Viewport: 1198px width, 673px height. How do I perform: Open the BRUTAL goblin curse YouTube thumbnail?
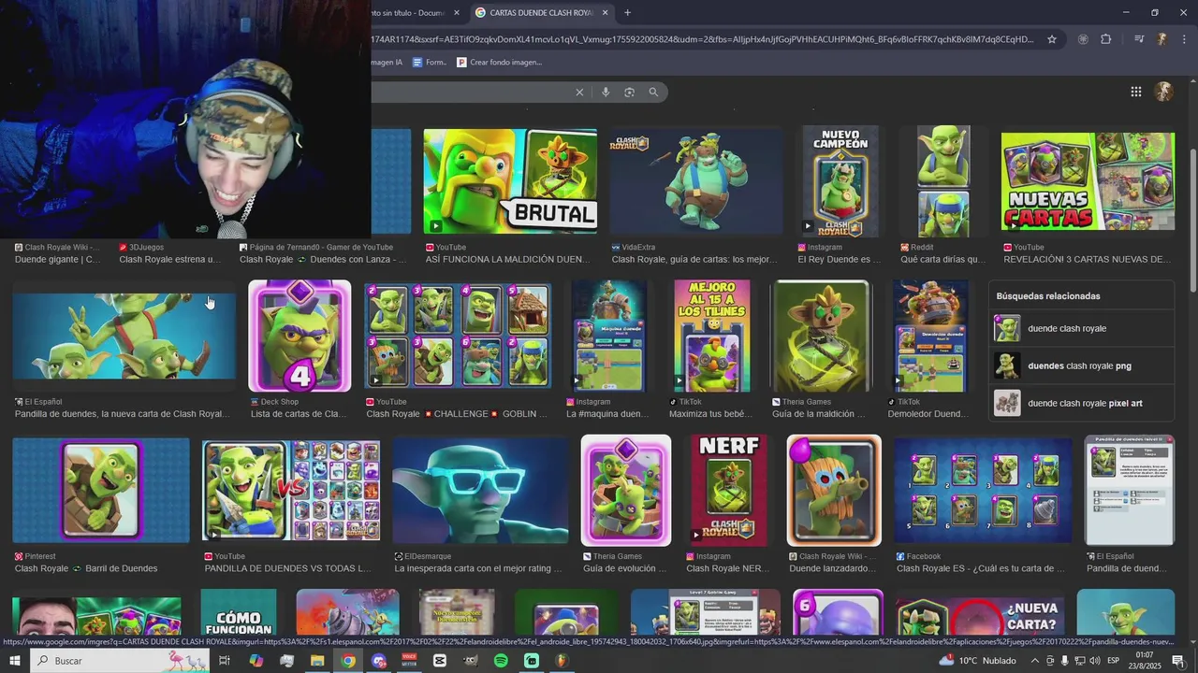[x=510, y=181]
